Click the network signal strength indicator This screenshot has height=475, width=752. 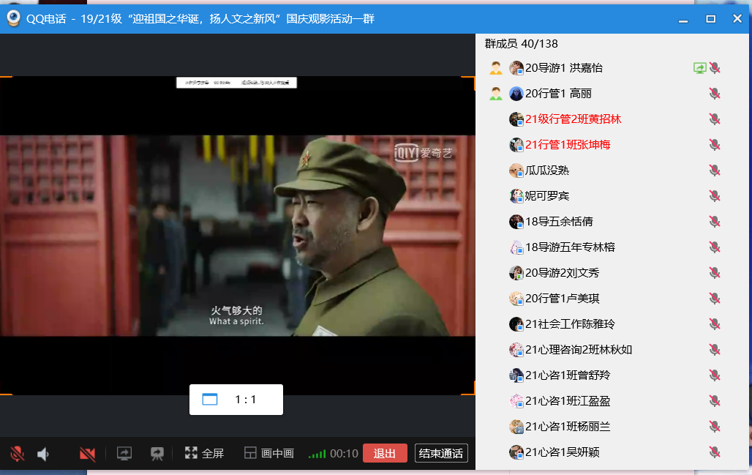317,454
